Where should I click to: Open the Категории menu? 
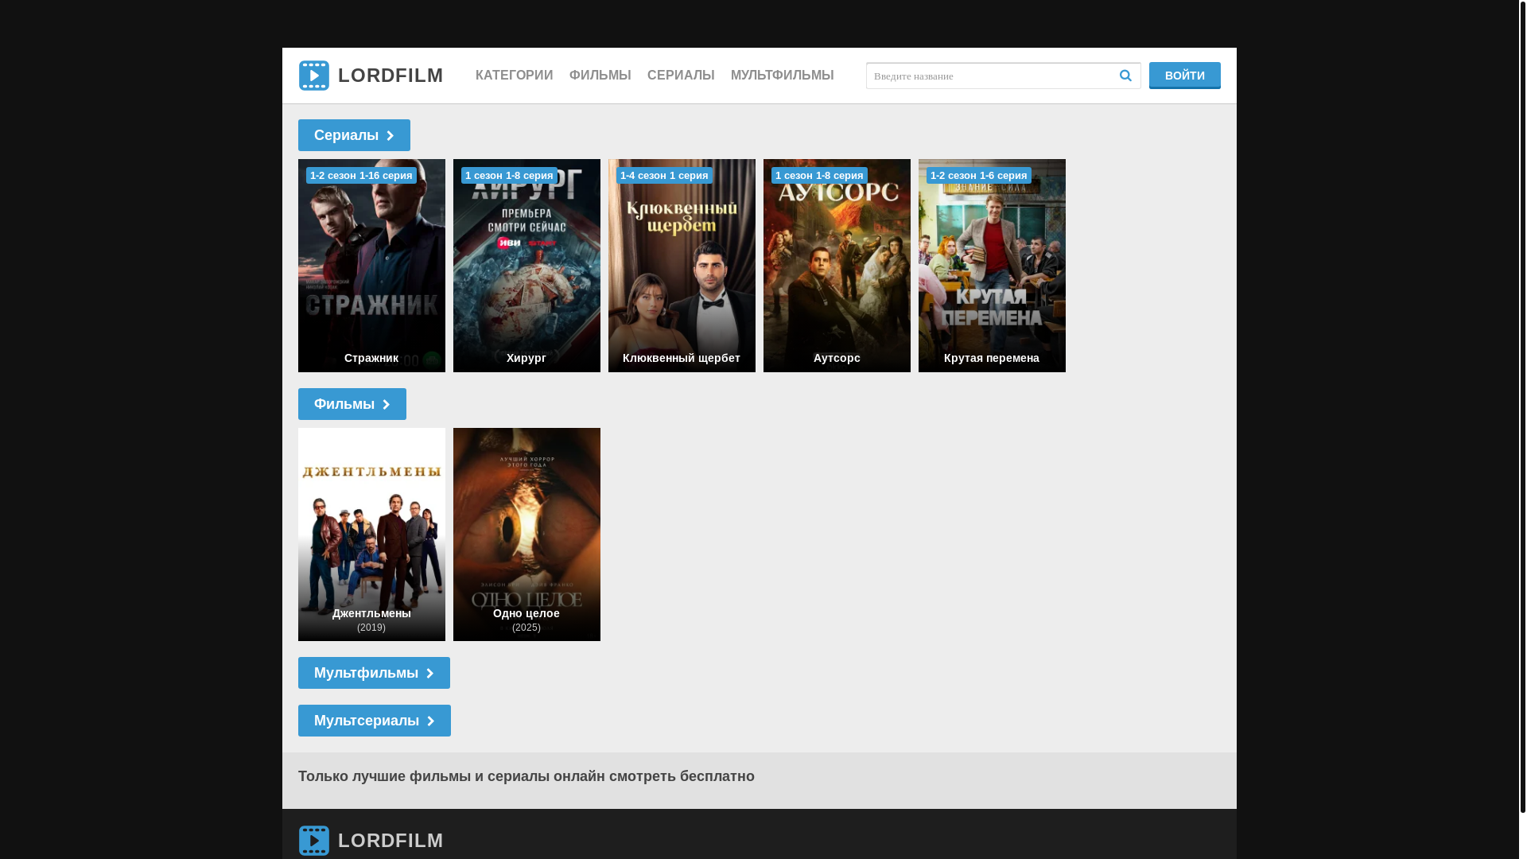tap(514, 76)
